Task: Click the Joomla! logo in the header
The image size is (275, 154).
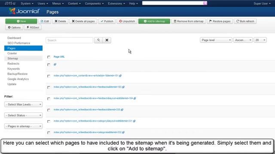Action: coord(24,12)
